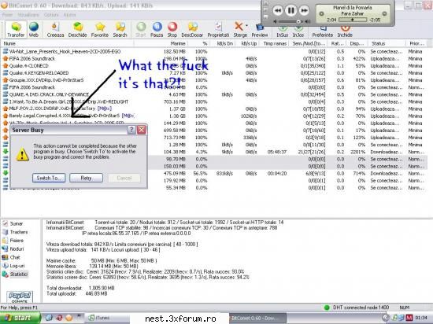Open Preferinte from the toolbar

click(323, 31)
